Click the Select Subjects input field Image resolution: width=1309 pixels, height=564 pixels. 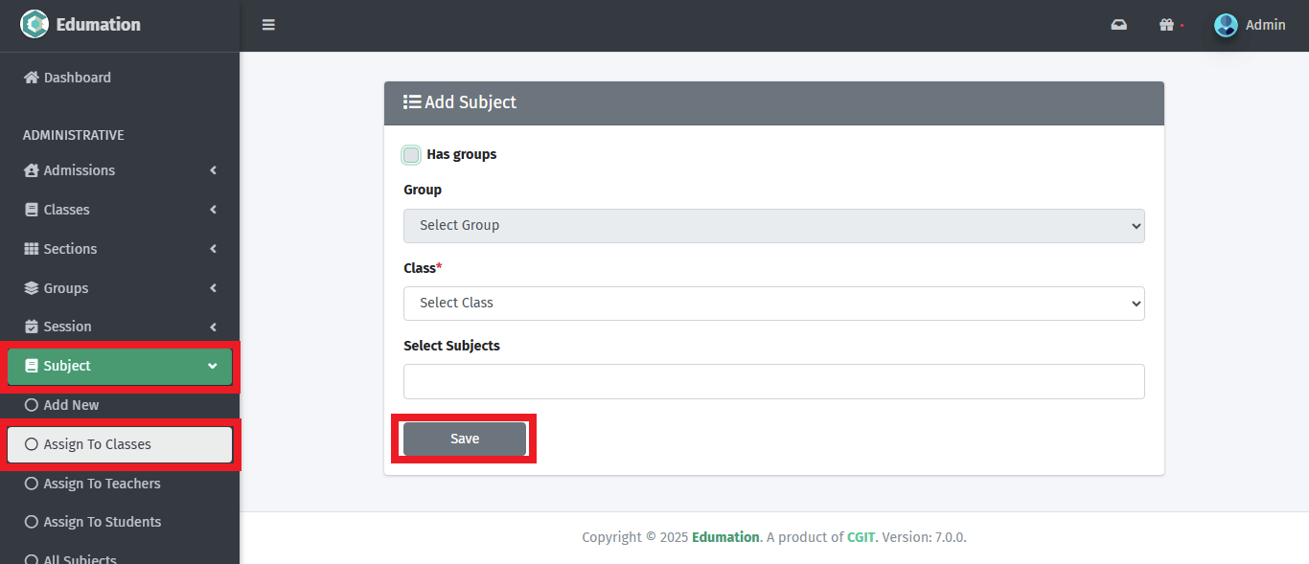pos(773,381)
